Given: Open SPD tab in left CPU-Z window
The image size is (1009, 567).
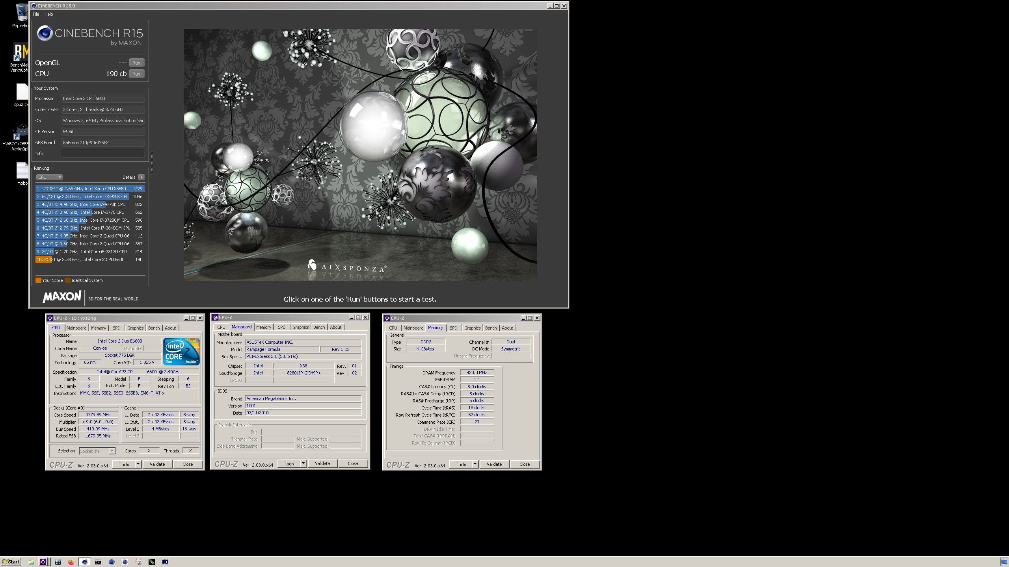Looking at the screenshot, I should tap(117, 328).
